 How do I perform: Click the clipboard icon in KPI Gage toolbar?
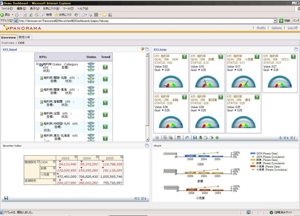click(x=206, y=138)
